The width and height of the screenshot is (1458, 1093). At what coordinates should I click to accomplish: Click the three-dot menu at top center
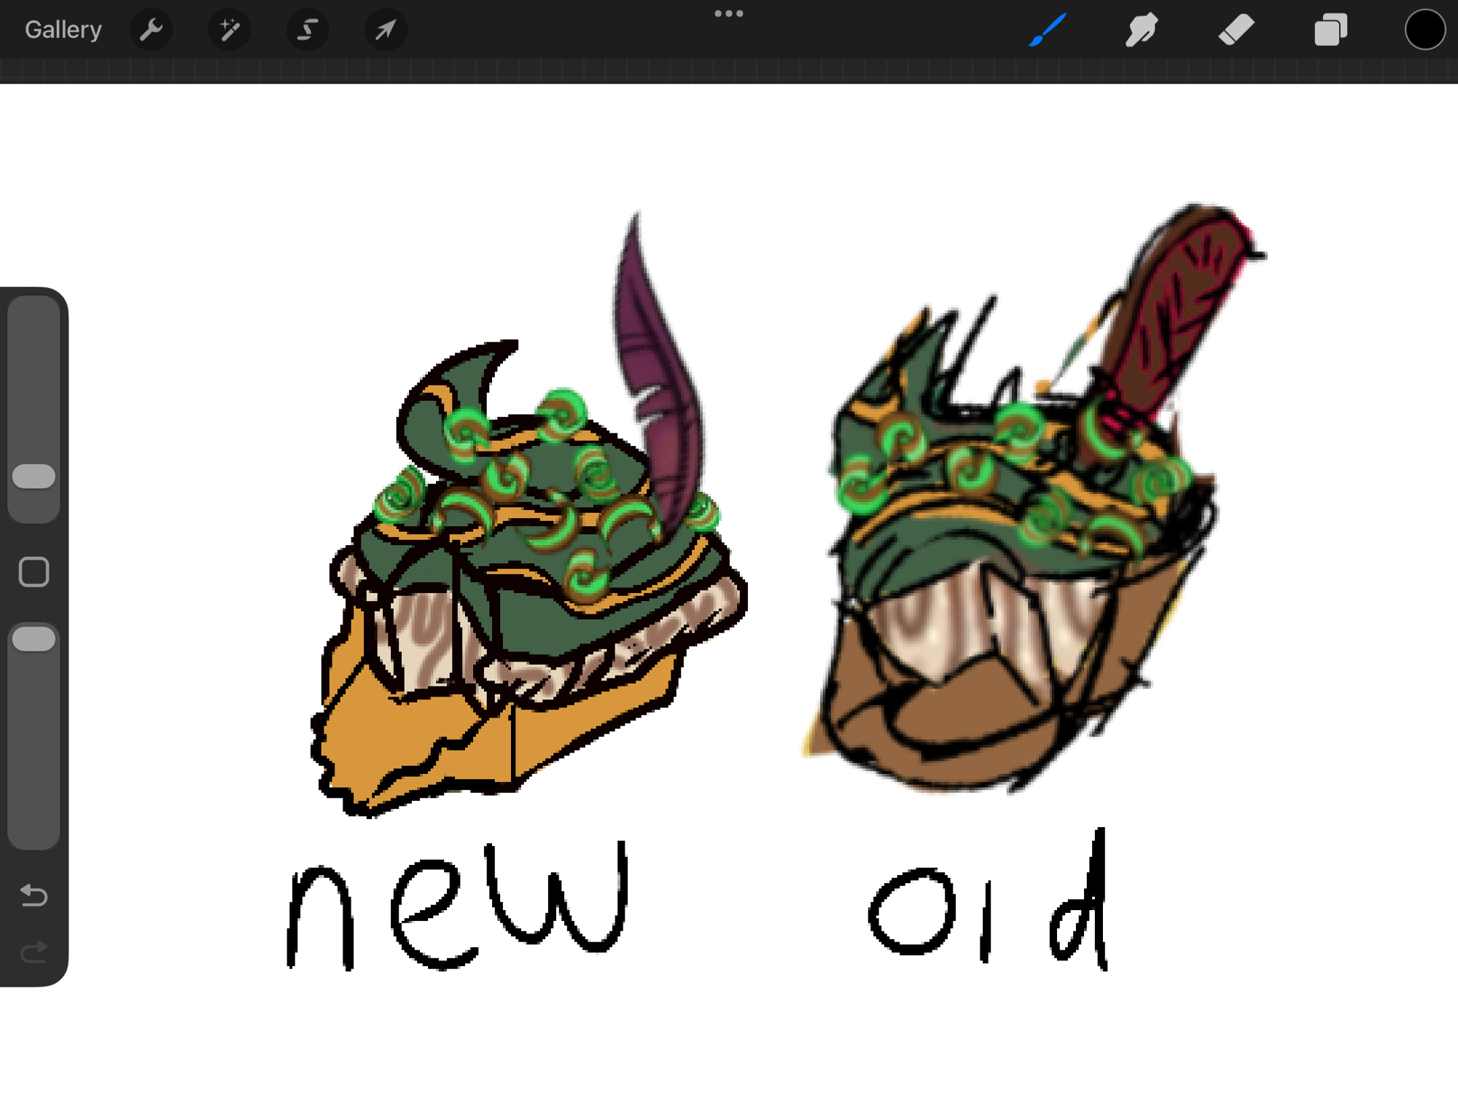click(728, 13)
